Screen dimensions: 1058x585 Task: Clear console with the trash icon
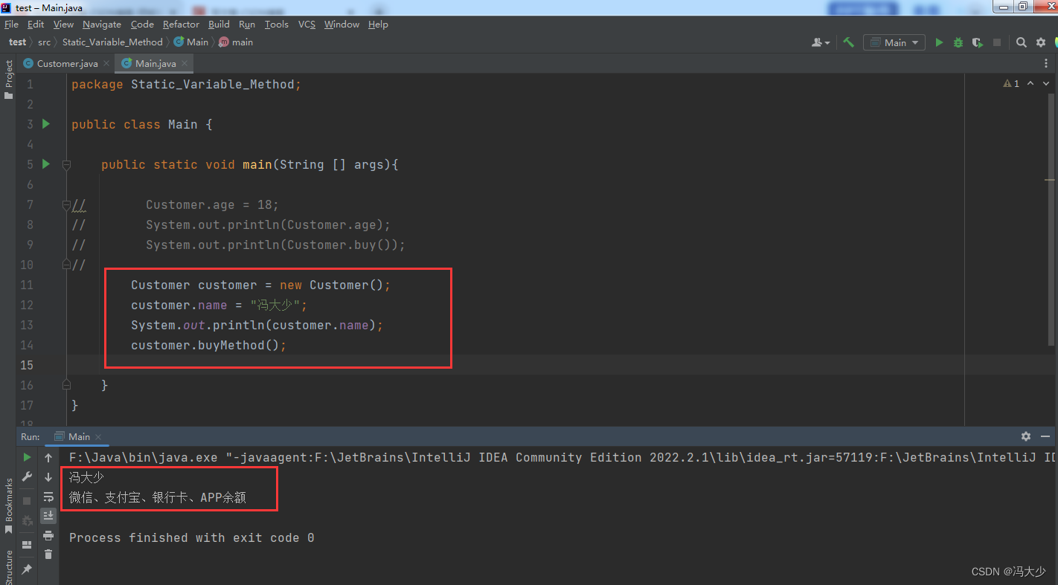point(48,555)
